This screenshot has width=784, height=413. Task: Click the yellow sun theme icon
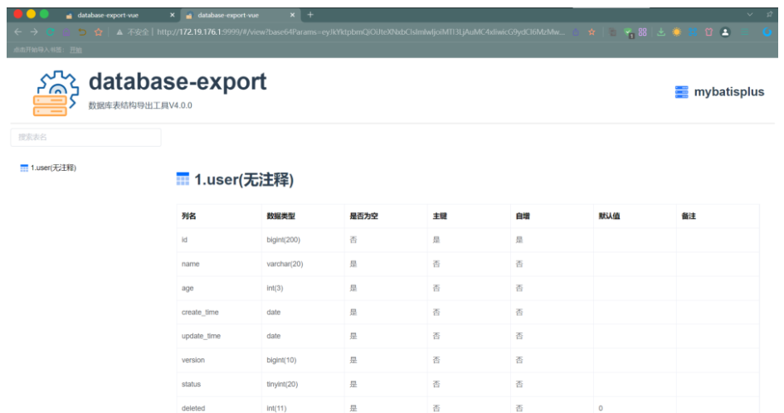pyautogui.click(x=676, y=32)
